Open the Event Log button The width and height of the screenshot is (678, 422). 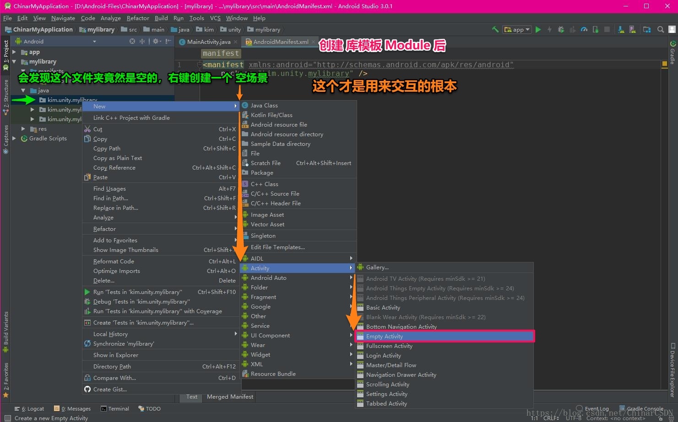click(592, 409)
